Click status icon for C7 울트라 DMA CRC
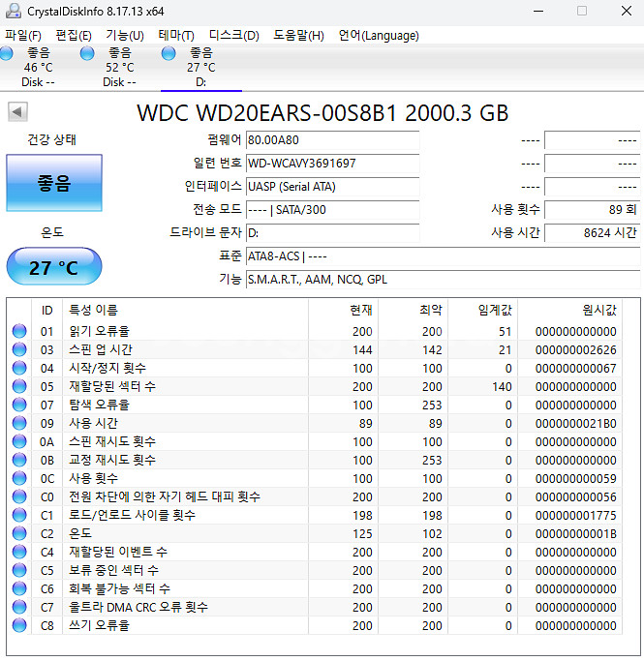 19,607
